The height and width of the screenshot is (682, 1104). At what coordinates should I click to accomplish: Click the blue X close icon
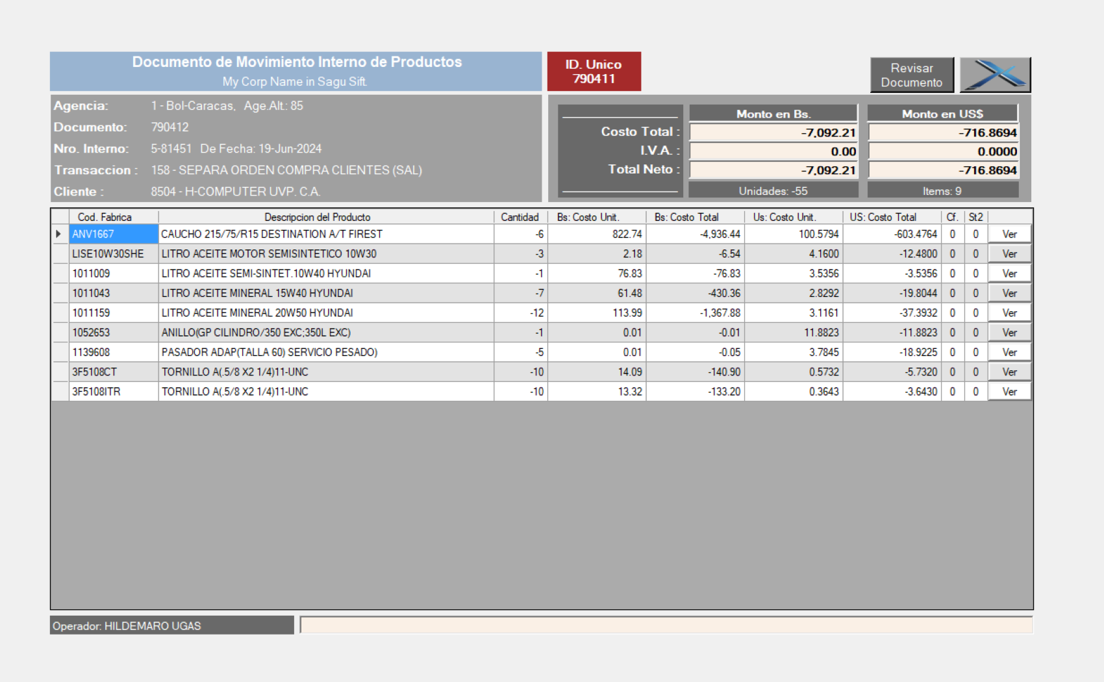[x=995, y=75]
